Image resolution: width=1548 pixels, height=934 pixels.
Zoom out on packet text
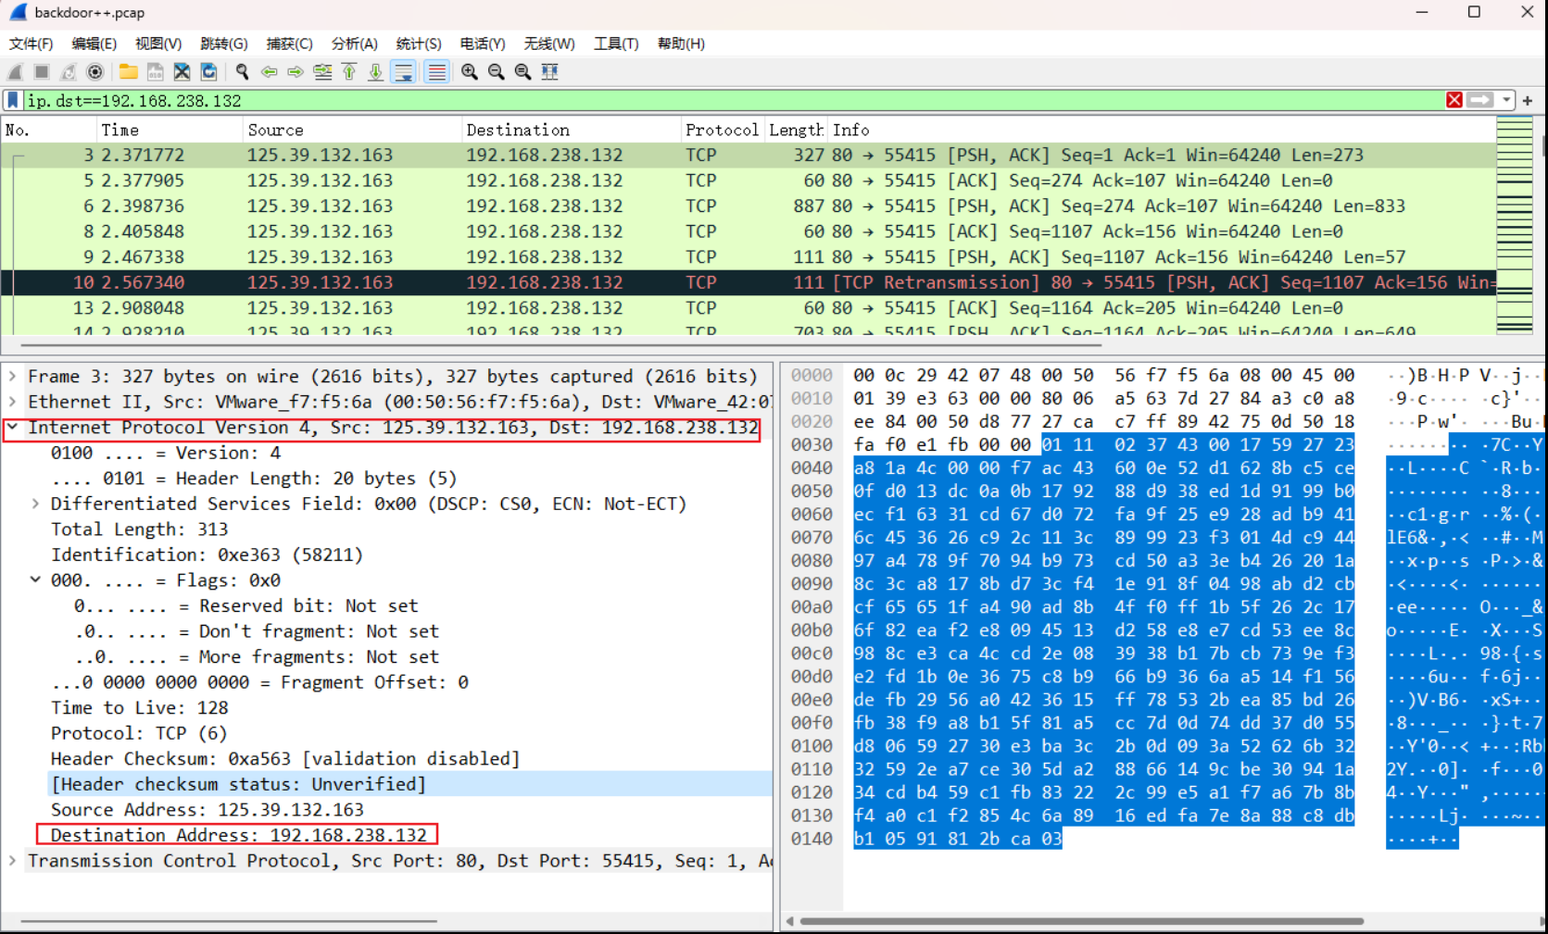pyautogui.click(x=497, y=72)
